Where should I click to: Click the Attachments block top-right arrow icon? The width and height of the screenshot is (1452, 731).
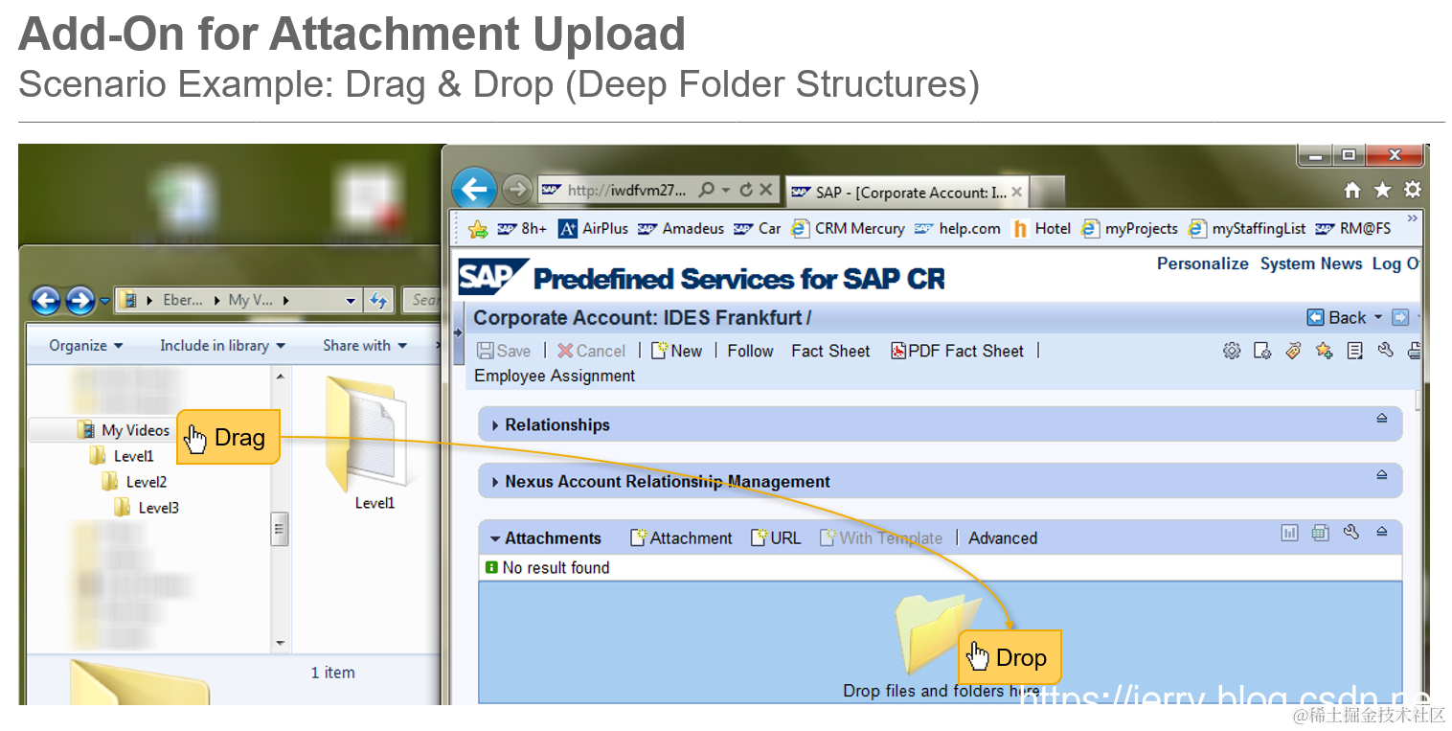[1382, 532]
